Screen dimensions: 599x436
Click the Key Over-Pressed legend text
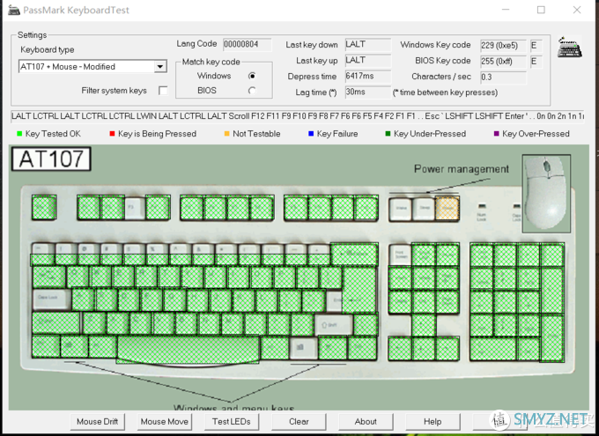click(x=536, y=134)
